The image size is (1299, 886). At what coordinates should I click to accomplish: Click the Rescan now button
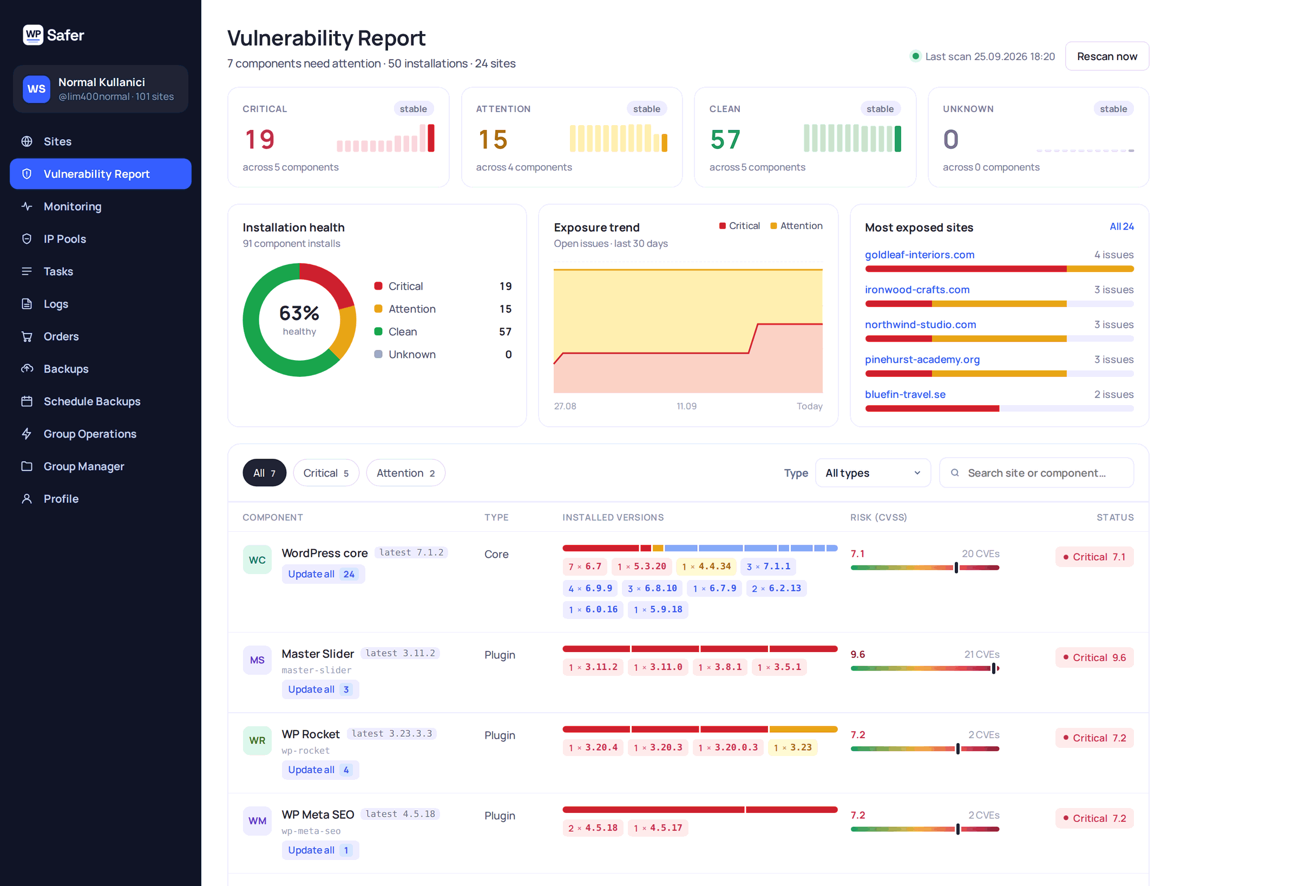click(x=1107, y=56)
